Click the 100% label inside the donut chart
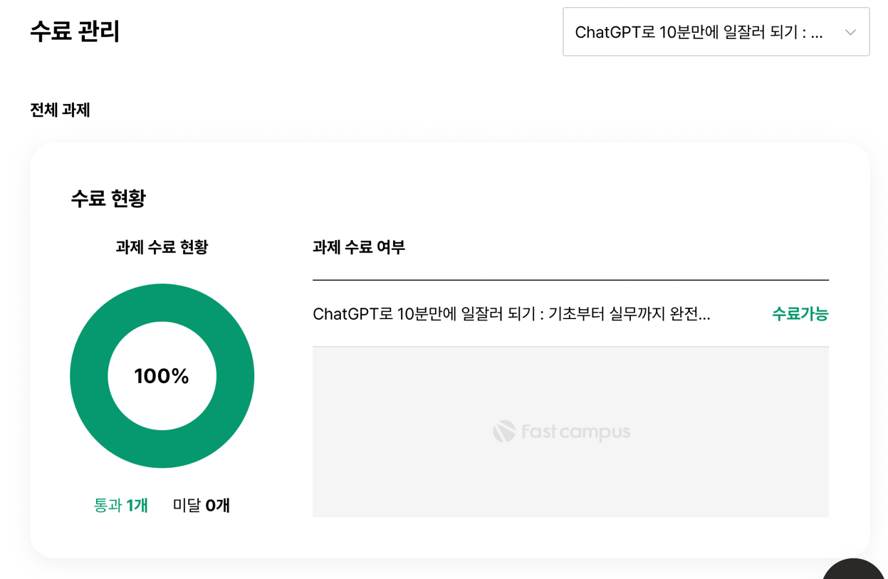This screenshot has width=888, height=579. click(x=162, y=376)
